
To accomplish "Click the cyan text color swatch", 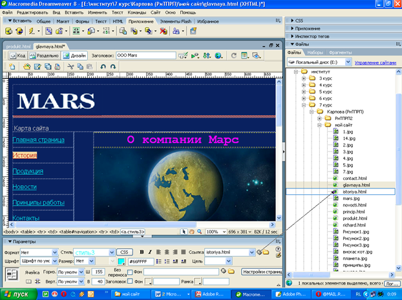I will pos(122,261).
